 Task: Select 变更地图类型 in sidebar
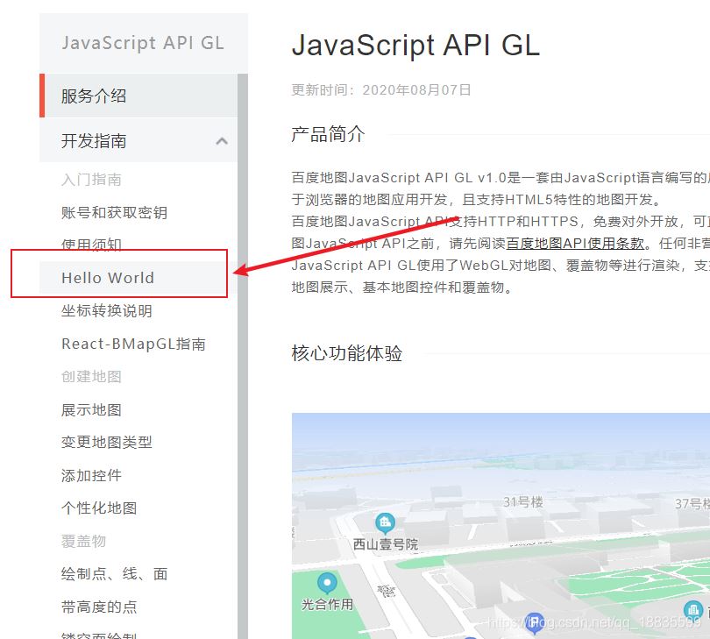tap(107, 443)
